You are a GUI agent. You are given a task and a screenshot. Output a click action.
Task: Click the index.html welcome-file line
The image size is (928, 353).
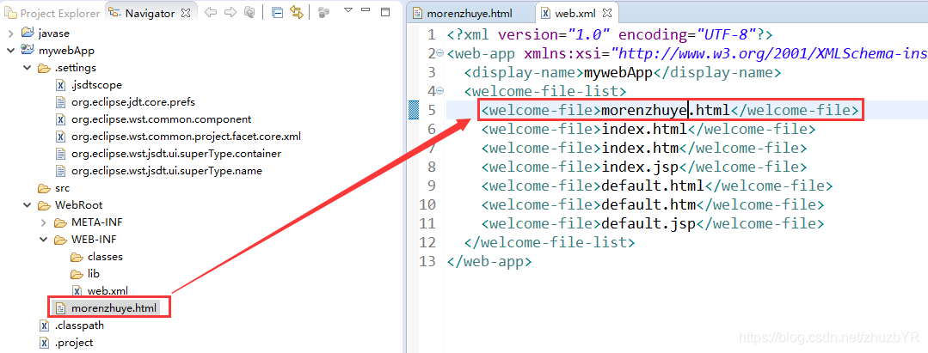(648, 130)
